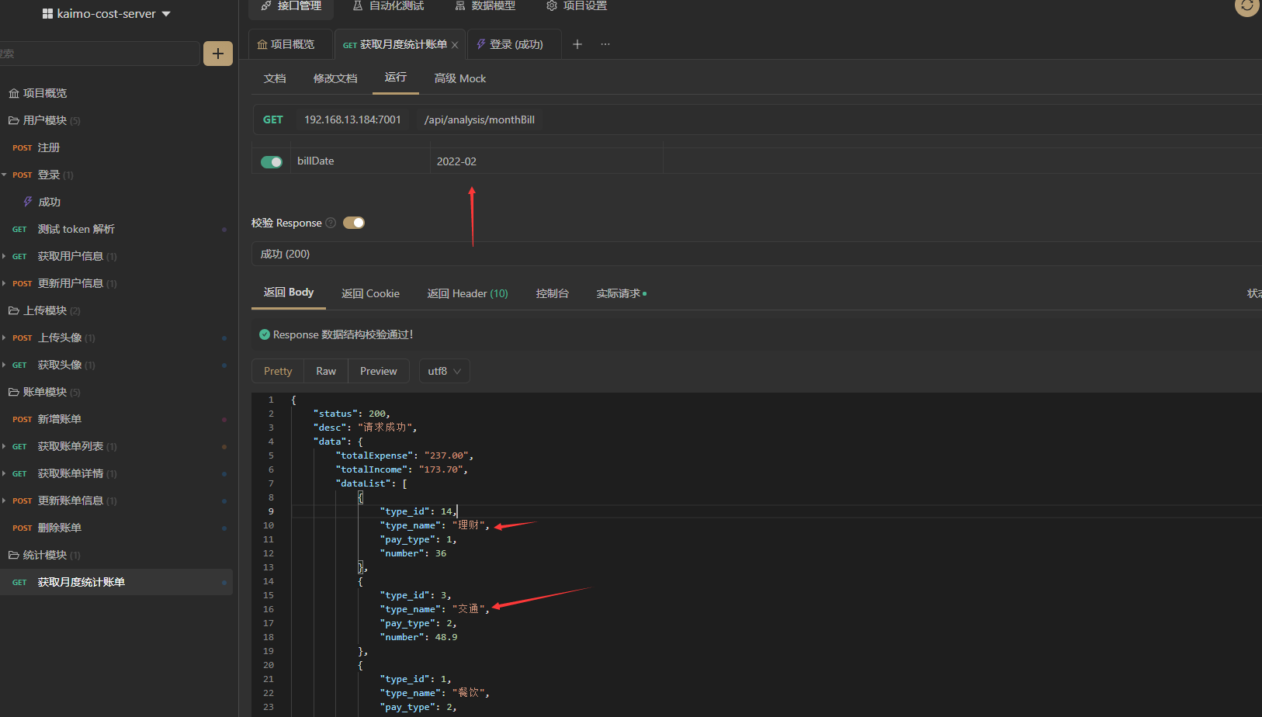Switch to 返回 Header (10) tab

468,293
